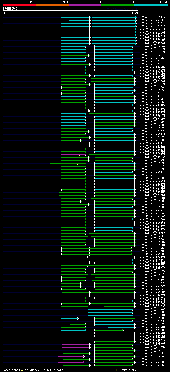Image resolution: width=170 pixels, height=372 pixels.
Task: Select the truncated UniRef100_UPI000.. label
Action: (154, 87)
